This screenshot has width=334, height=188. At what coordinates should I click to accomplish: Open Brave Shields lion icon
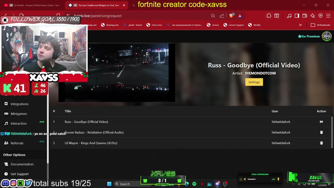tap(231, 16)
